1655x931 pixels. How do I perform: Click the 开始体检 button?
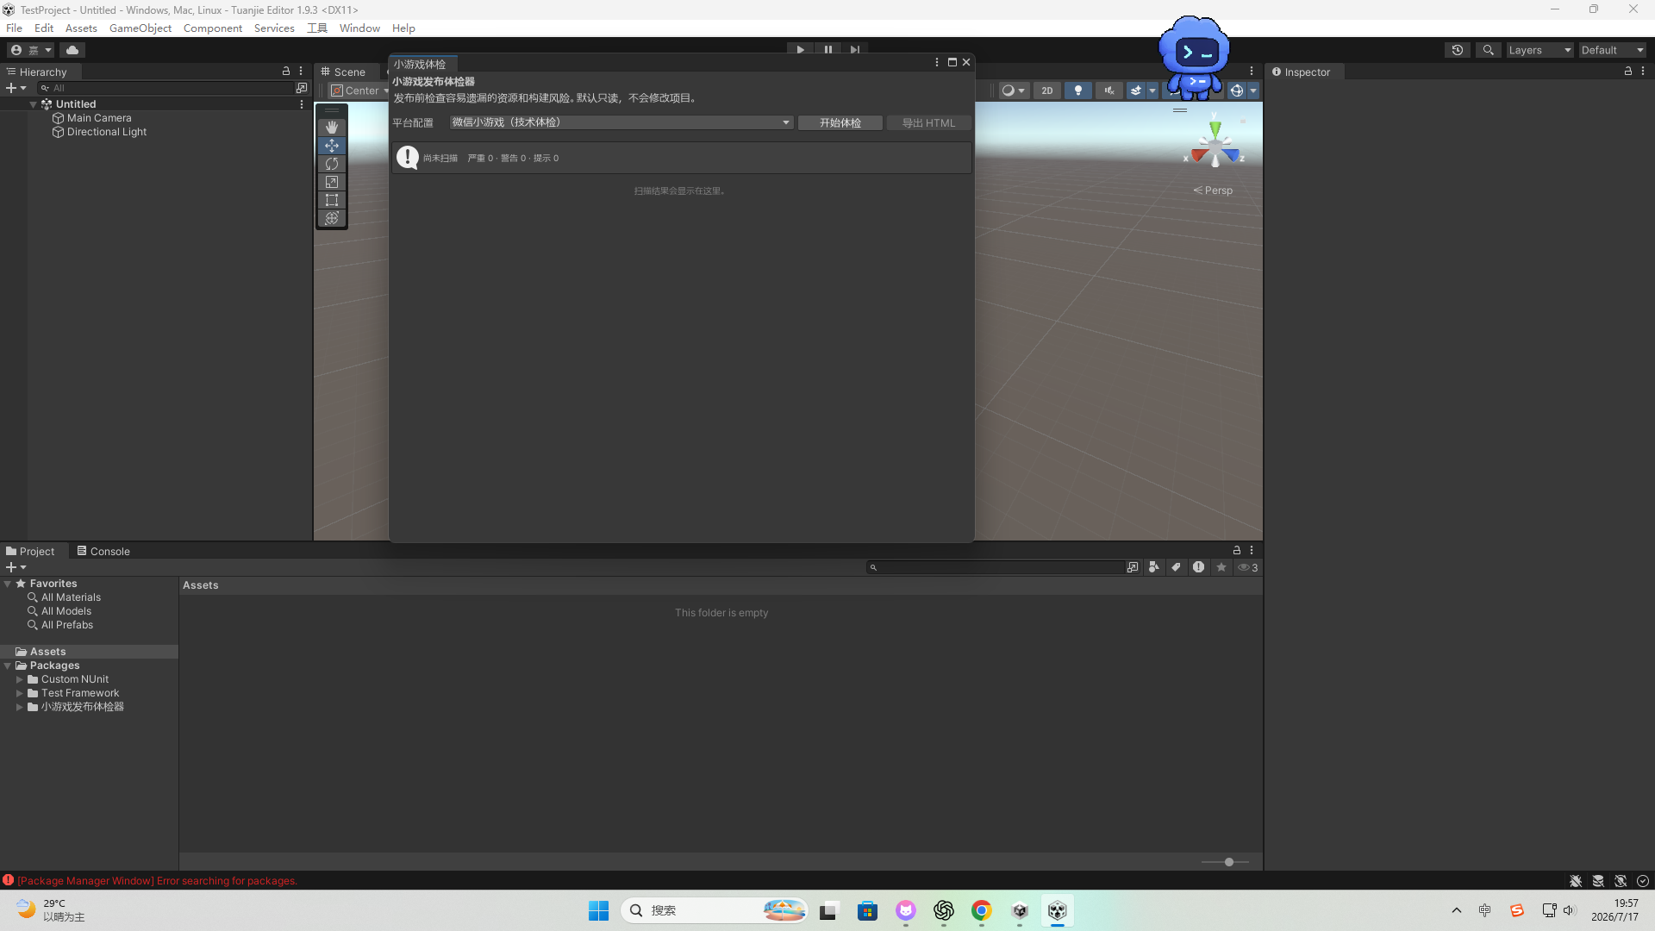[840, 123]
